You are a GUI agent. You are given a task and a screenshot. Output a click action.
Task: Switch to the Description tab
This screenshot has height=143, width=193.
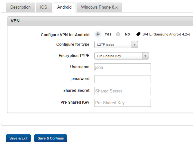pyautogui.click(x=21, y=7)
